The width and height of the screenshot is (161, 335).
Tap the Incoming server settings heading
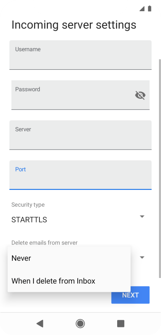tap(74, 25)
